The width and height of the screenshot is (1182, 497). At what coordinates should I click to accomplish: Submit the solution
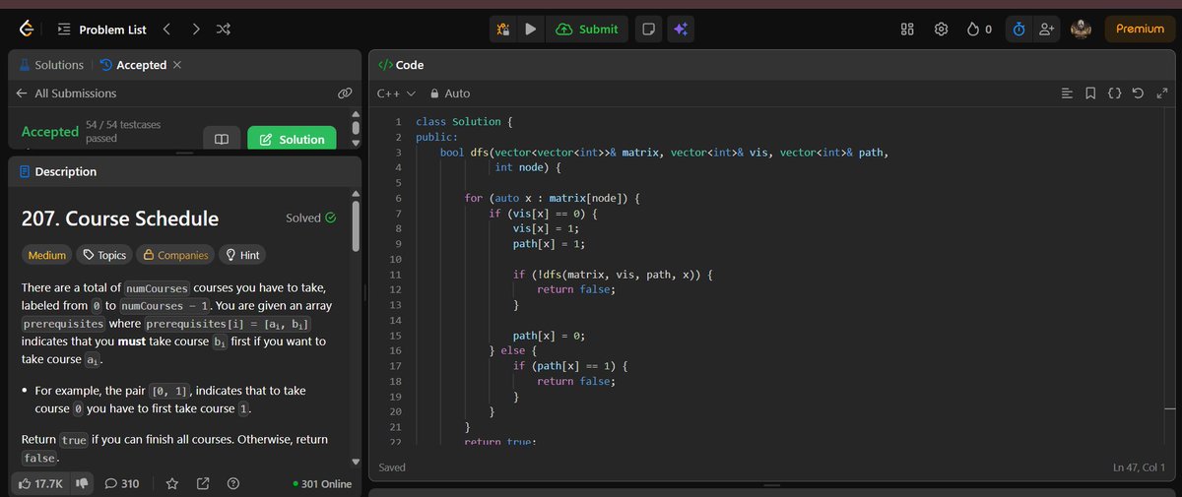click(587, 30)
